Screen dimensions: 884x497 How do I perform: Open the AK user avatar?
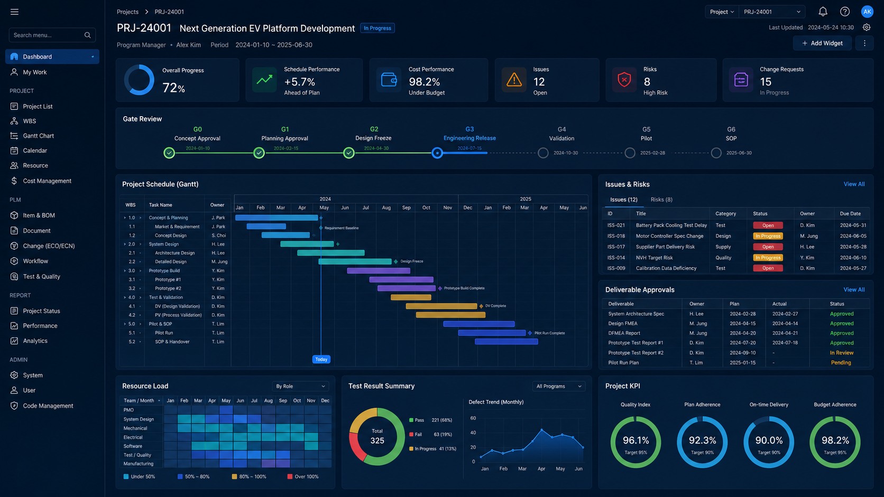point(867,12)
